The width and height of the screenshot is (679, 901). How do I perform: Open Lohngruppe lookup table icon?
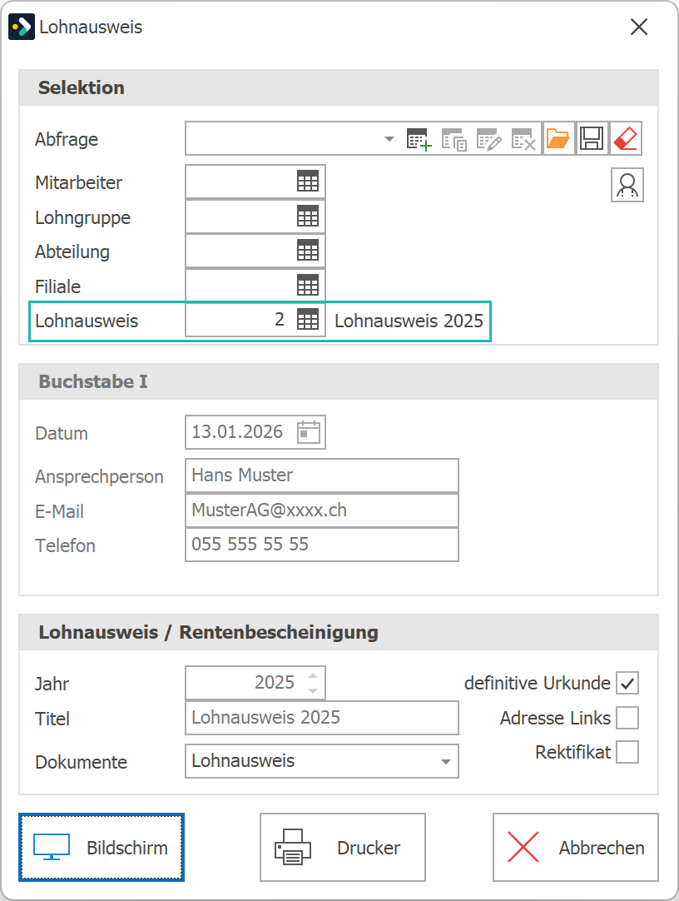click(x=308, y=216)
